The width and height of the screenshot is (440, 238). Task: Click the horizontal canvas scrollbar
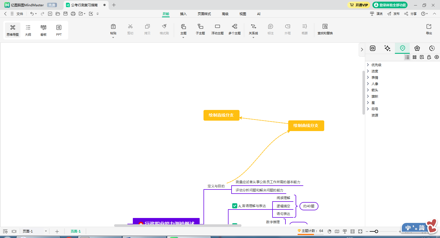click(x=178, y=225)
